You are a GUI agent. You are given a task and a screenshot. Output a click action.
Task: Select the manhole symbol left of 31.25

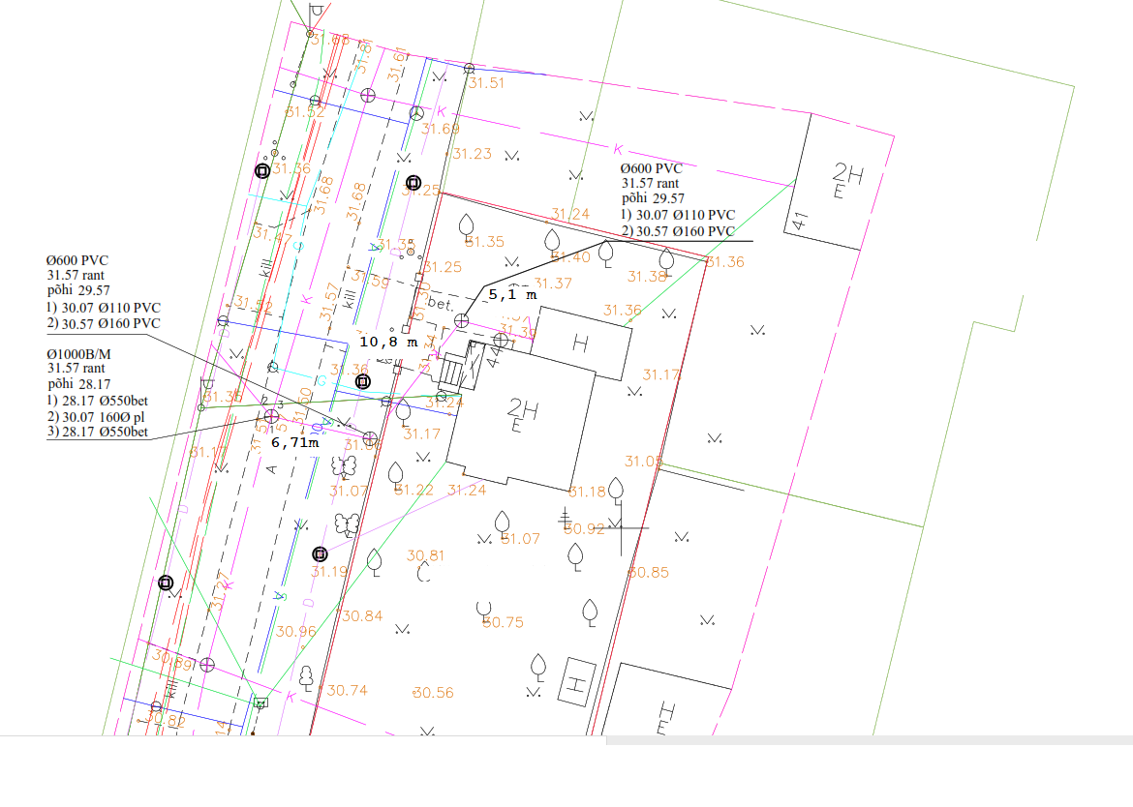(413, 182)
